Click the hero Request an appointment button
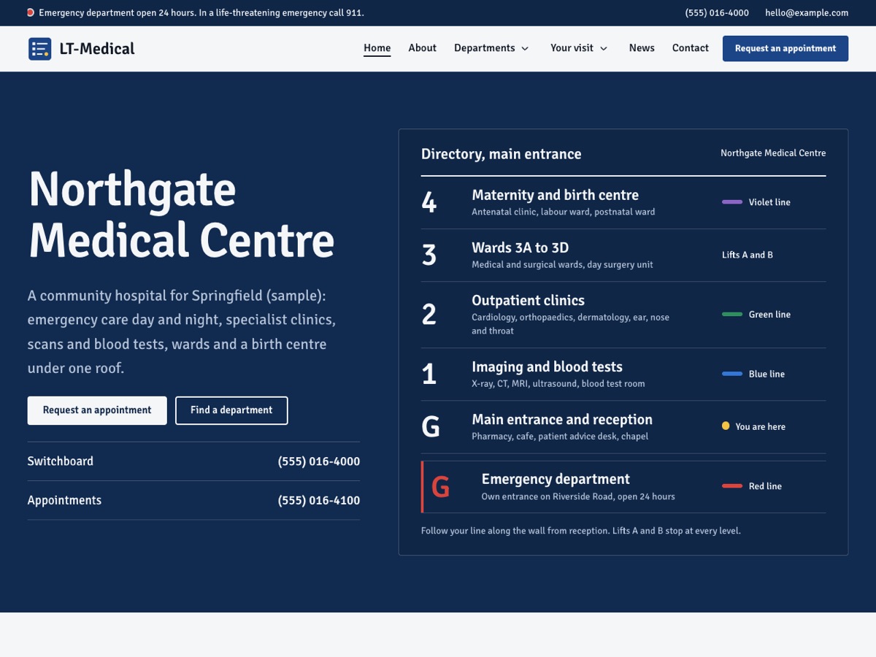This screenshot has width=876, height=657. click(97, 410)
